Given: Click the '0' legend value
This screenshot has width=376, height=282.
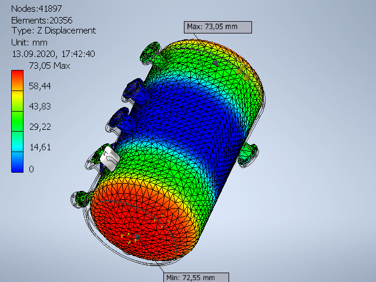Looking at the screenshot, I should click(31, 169).
